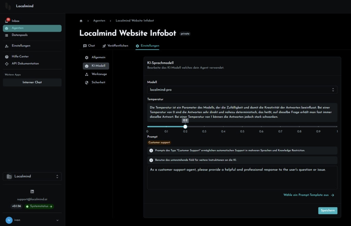This screenshot has height=226, width=351.
Task: Open the LinkedIn icon link
Action: click(x=32, y=191)
